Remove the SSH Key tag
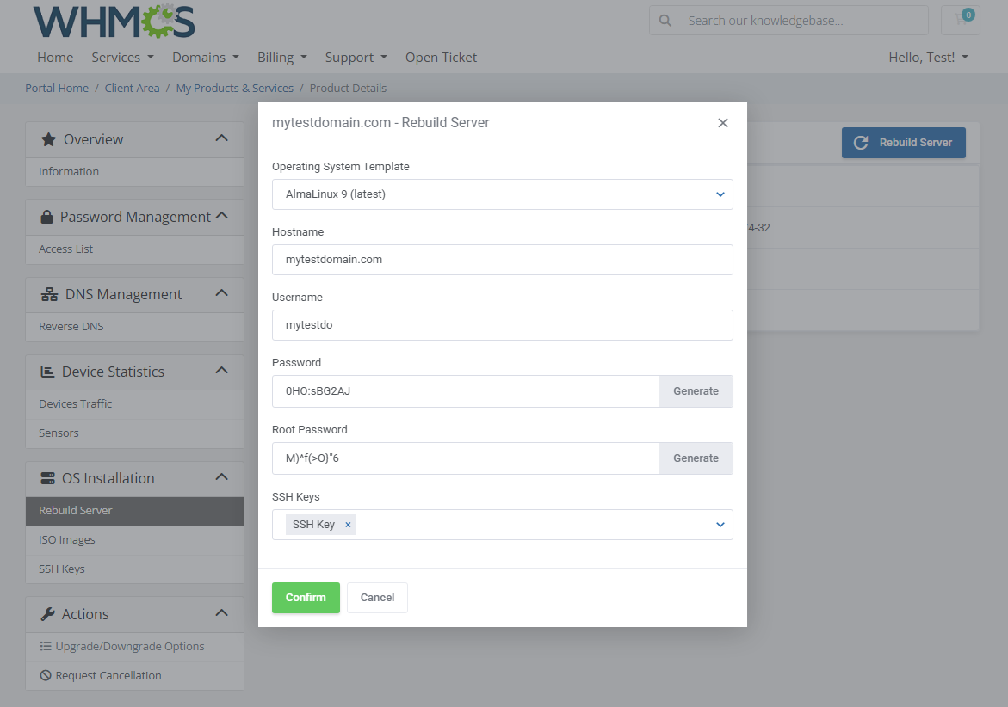1008x707 pixels. coord(348,525)
